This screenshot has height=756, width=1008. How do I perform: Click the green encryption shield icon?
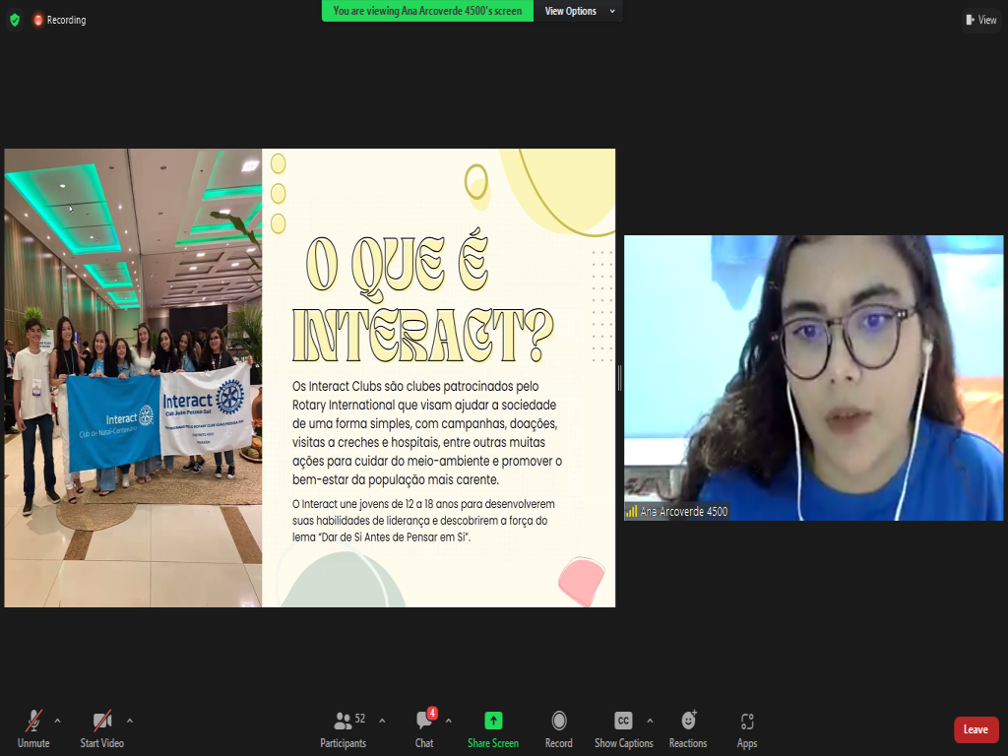[14, 20]
